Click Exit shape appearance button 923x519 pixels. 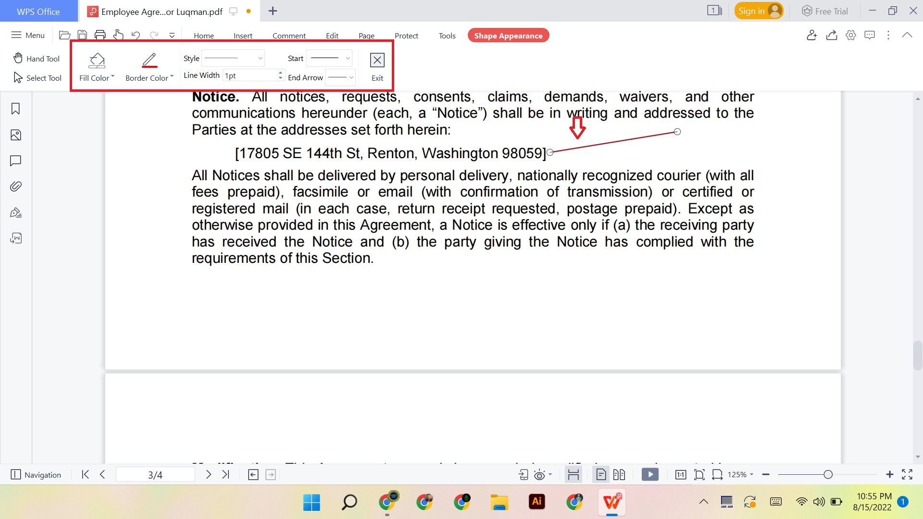pos(377,66)
